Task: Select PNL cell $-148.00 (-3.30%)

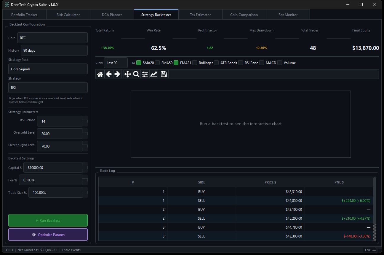Action: pyautogui.click(x=339, y=236)
